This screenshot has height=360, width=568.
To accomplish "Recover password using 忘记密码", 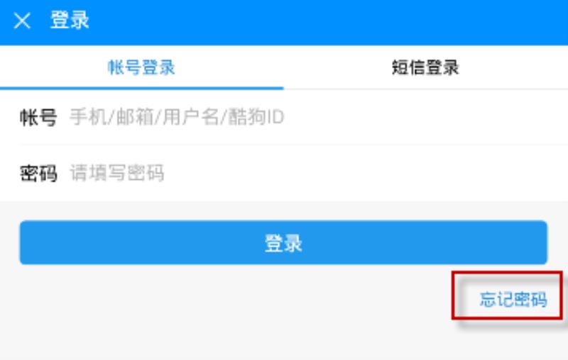I will click(513, 299).
